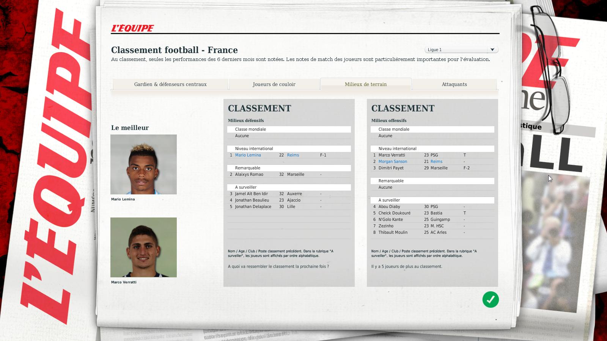Click Lille club next to Jonathan Delaplace
This screenshot has height=341, width=607.
pos(291,206)
